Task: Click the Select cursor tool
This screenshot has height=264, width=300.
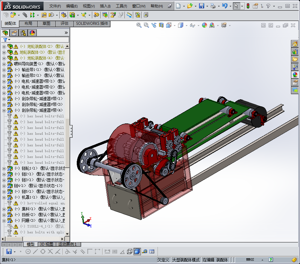Action: pos(236,6)
